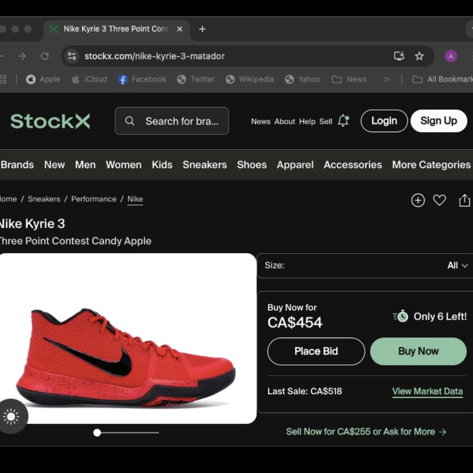Open the Shoes category
The image size is (473, 473).
tap(252, 165)
